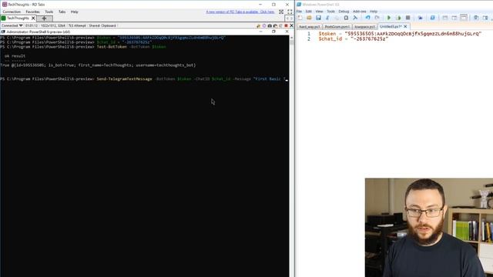This screenshot has height=277, width=493.
Task: Close the session with RD Tabs status bar X
Action: point(291,25)
